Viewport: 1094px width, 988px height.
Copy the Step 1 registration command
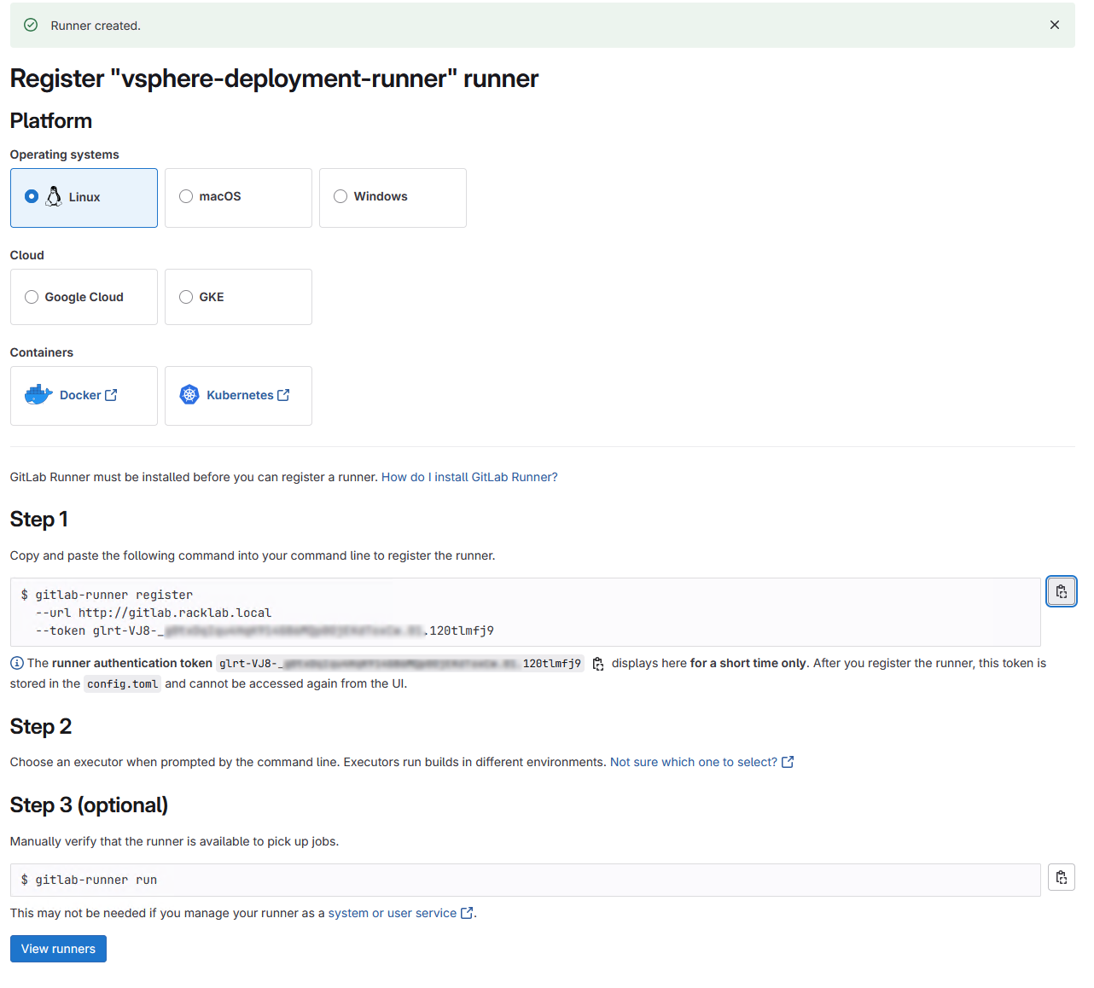1061,590
